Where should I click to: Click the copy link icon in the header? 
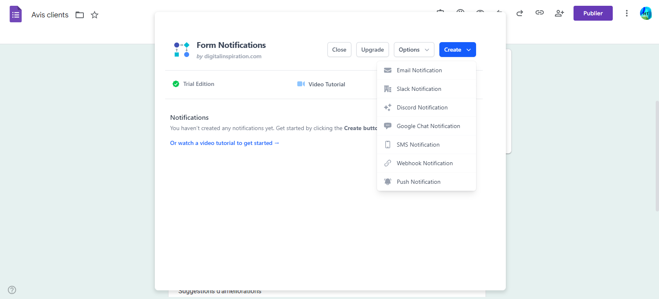click(540, 13)
